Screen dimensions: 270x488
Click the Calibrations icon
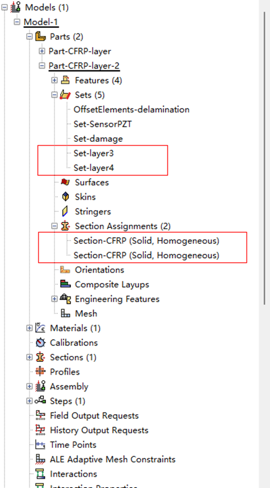(40, 343)
